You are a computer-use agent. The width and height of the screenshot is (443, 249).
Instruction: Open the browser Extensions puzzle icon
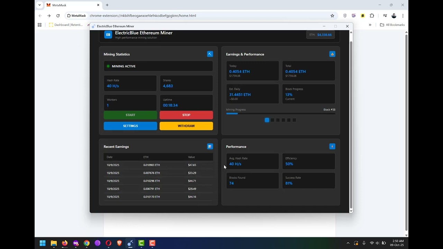point(372,16)
